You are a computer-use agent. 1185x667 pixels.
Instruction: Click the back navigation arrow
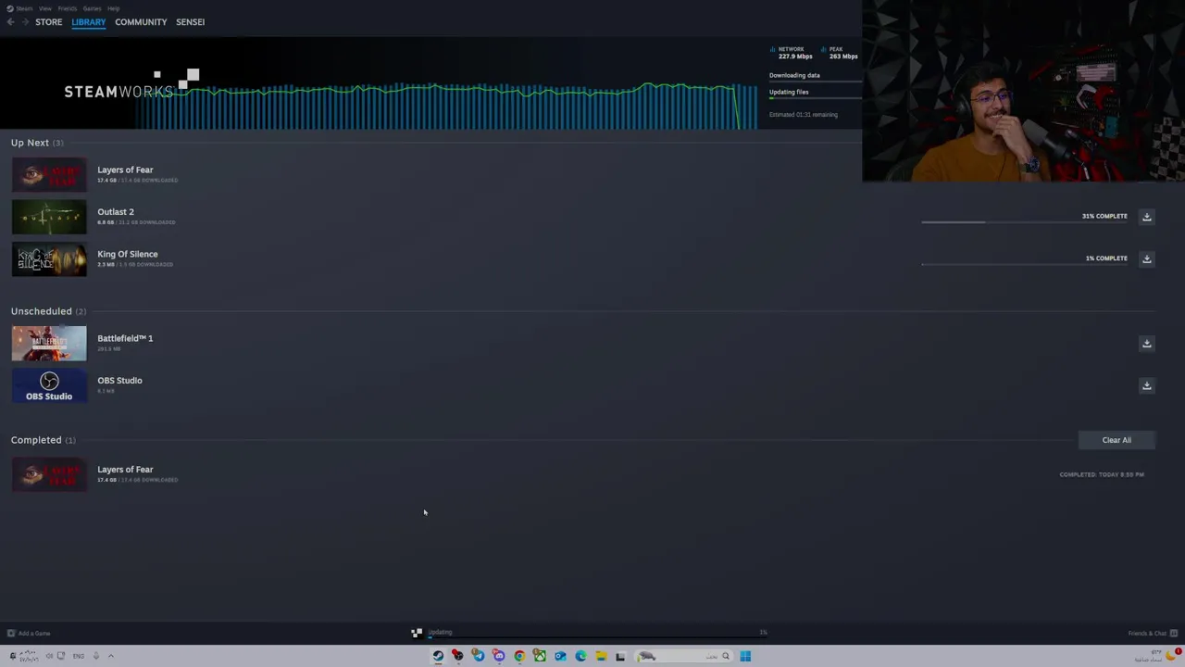coord(11,22)
